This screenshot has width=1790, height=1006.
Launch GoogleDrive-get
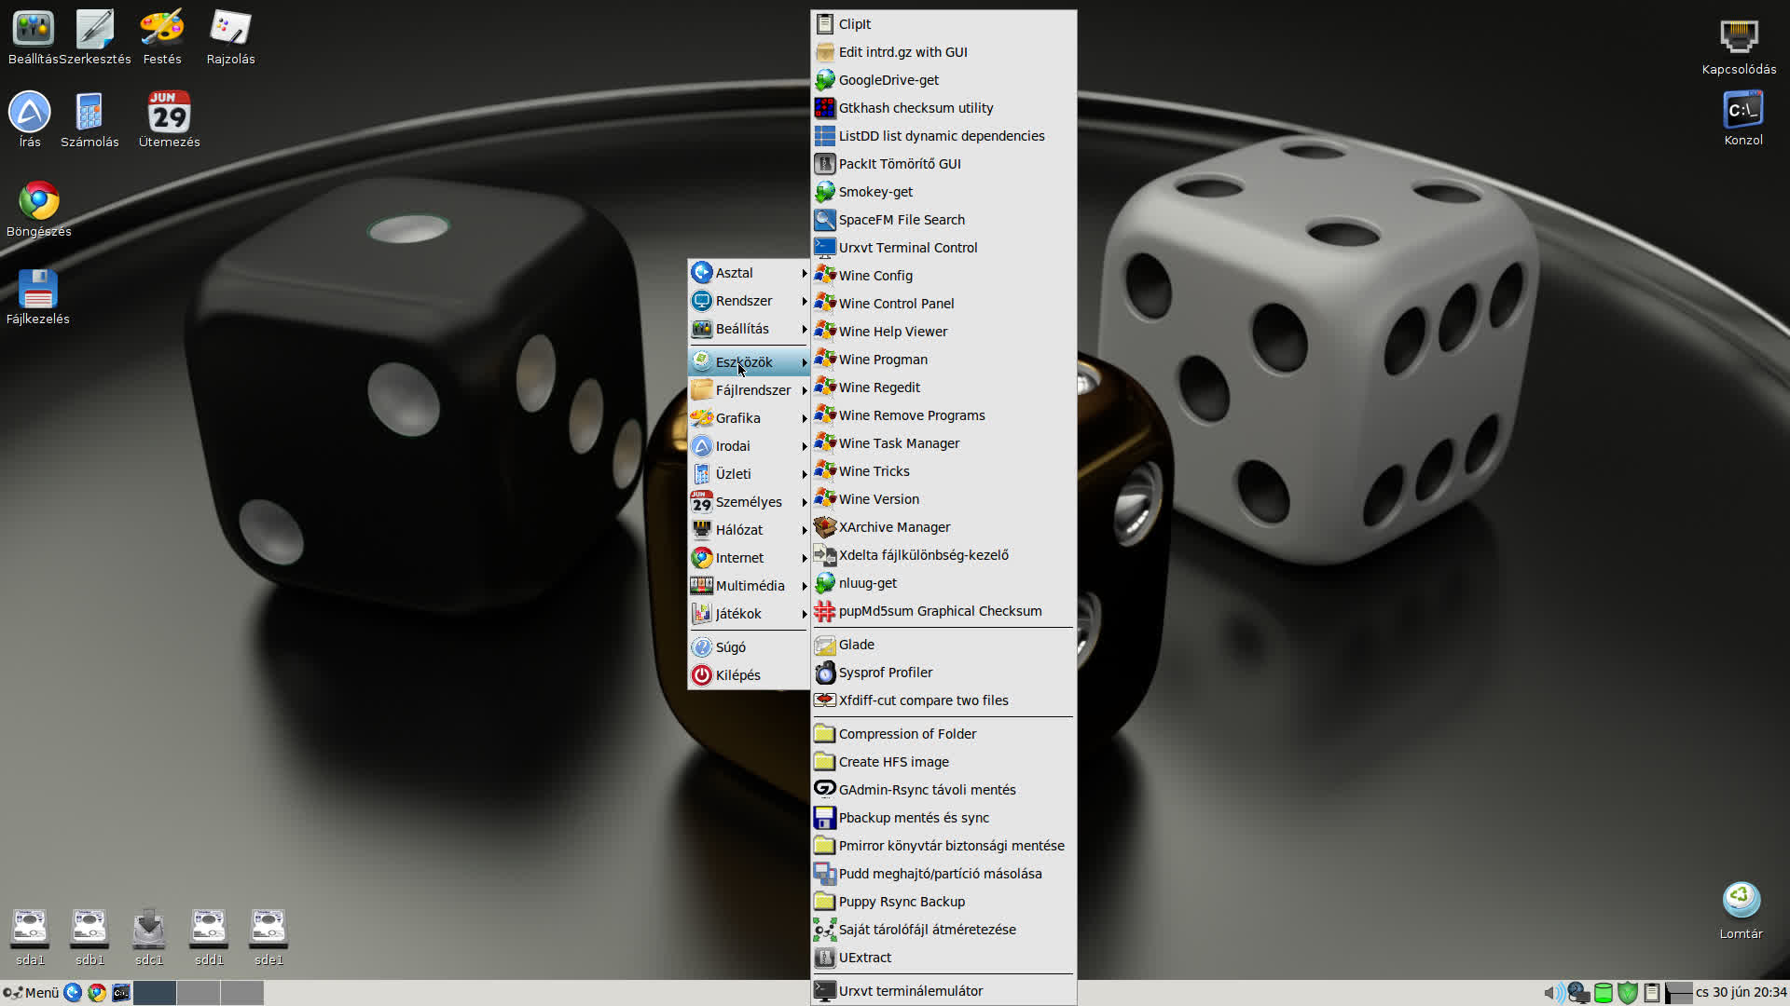point(943,80)
